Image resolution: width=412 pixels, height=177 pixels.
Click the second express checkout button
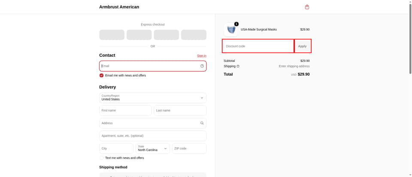point(139,35)
